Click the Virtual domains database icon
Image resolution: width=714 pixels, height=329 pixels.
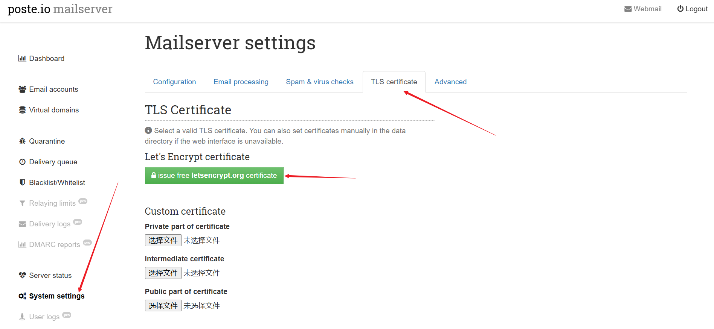tap(22, 110)
